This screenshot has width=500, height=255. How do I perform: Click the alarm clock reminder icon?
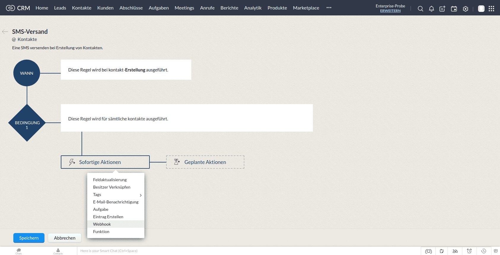469,251
